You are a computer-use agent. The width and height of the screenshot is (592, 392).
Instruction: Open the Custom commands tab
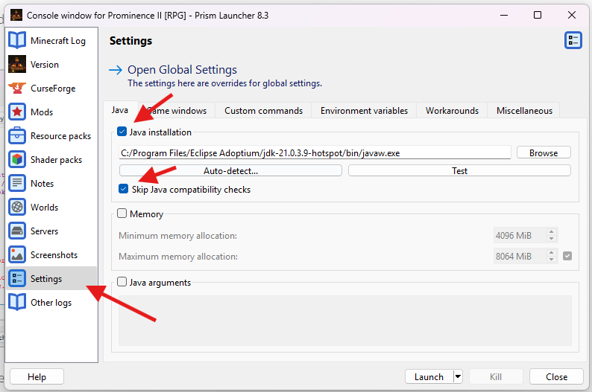point(263,111)
